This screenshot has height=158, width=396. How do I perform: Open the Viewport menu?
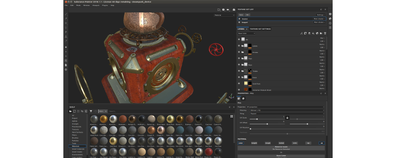pyautogui.click(x=95, y=6)
